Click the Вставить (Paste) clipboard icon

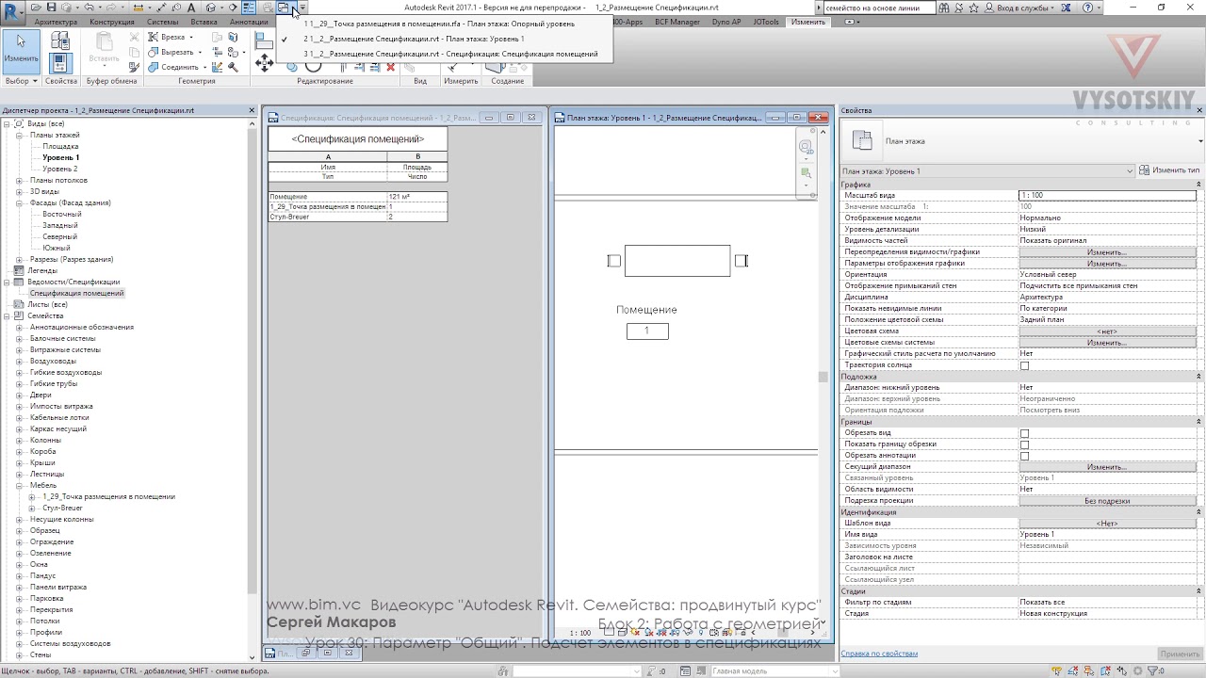point(104,49)
